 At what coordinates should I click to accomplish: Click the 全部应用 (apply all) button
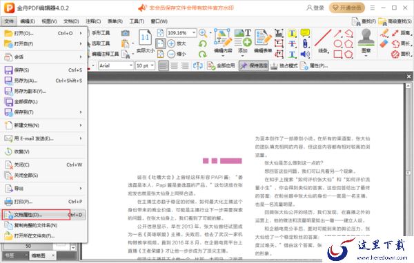coord(221,65)
